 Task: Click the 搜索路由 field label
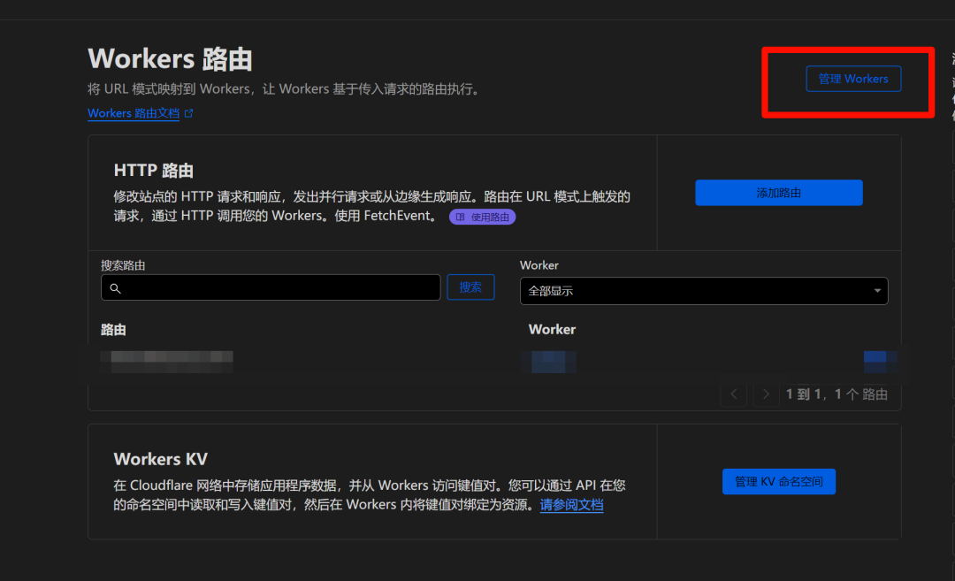point(123,265)
